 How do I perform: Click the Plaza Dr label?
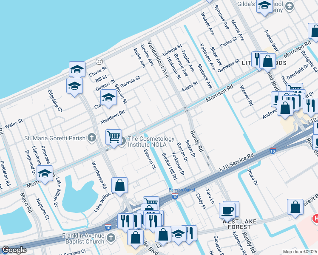click(x=253, y=177)
